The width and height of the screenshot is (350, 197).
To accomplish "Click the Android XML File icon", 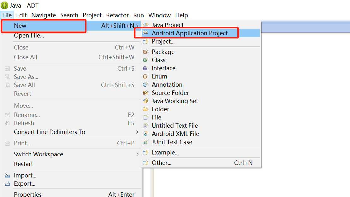I will coord(145,134).
